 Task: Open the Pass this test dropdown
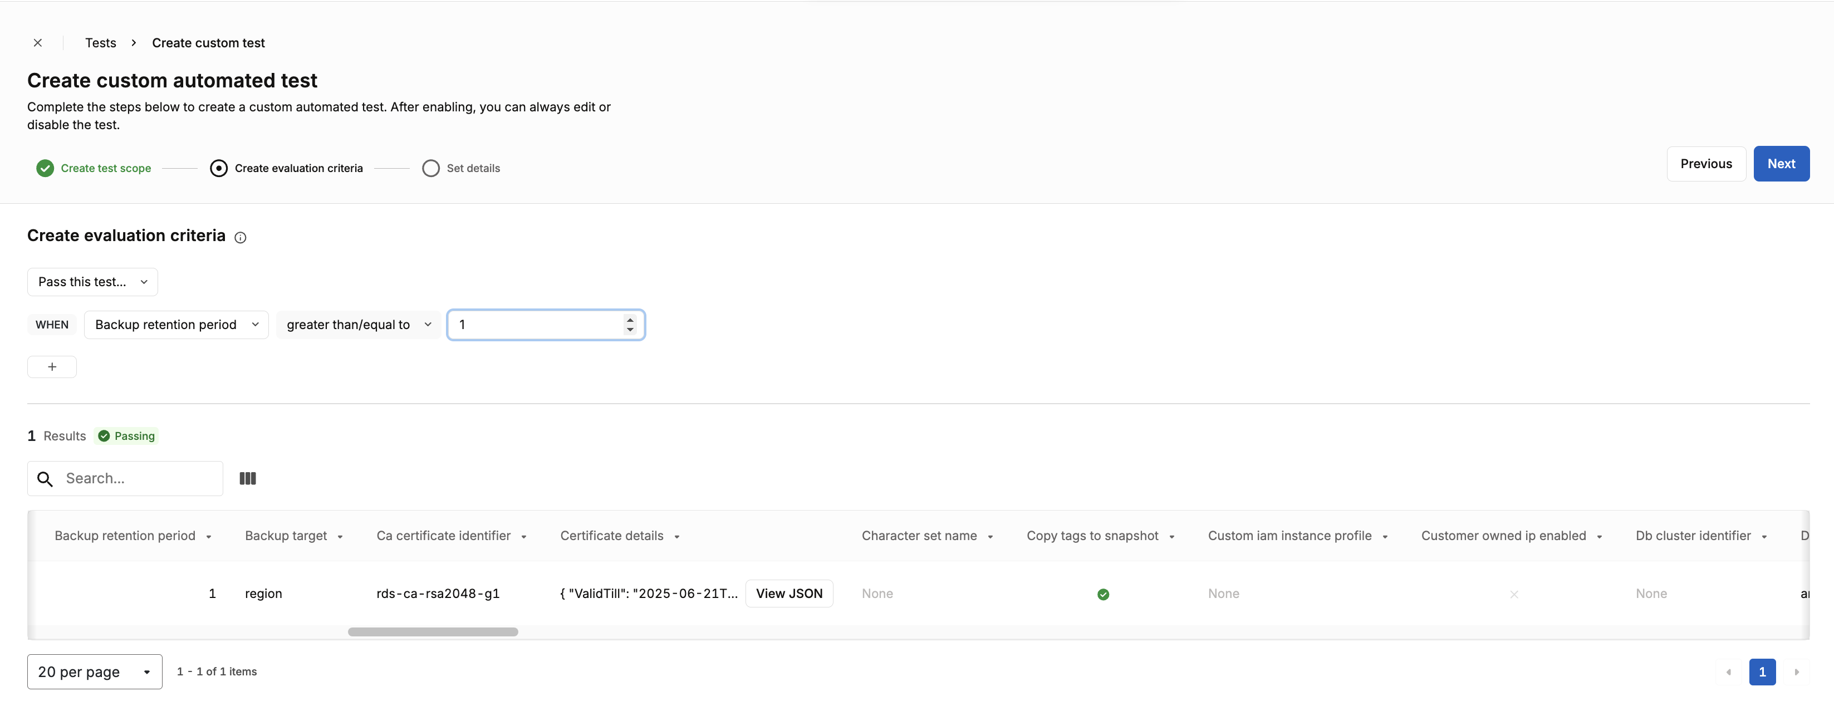pos(92,282)
